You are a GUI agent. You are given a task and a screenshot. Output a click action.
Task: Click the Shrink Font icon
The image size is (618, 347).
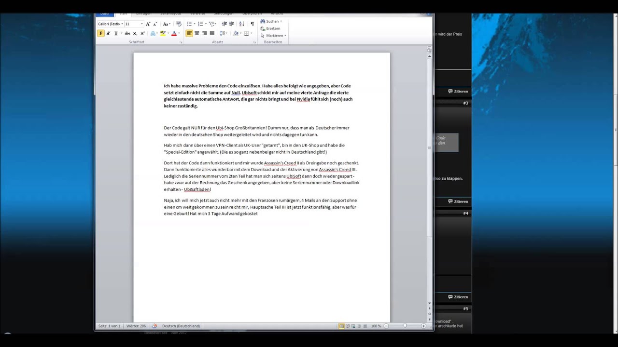(x=155, y=24)
